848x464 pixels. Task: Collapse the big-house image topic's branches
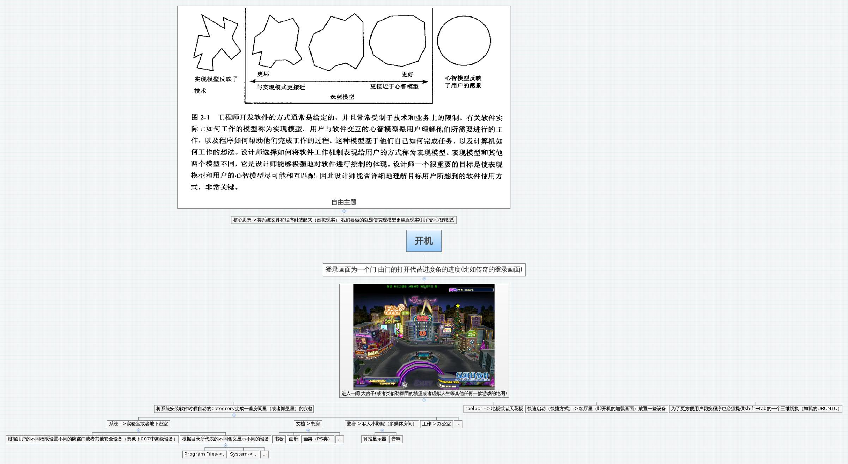click(424, 400)
